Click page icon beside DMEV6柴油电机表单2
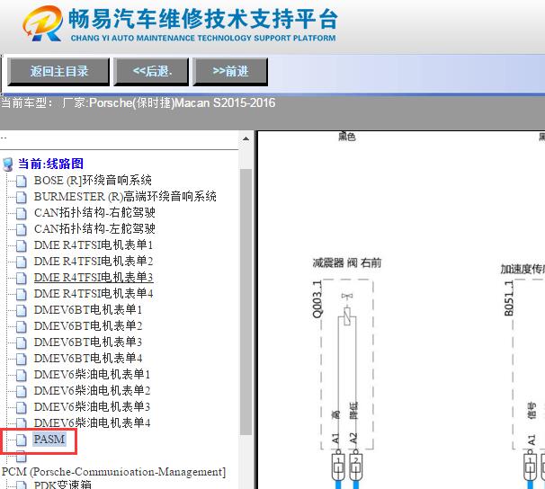Screen dimensions: 545x489 (22, 392)
